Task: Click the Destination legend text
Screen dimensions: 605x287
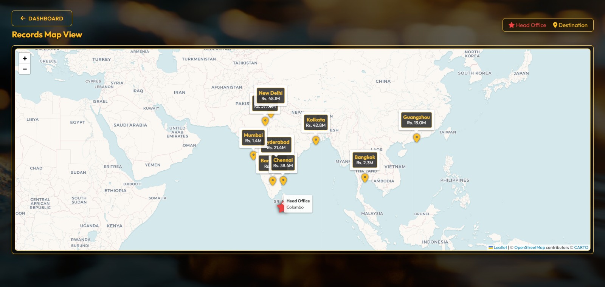Action: click(x=573, y=25)
